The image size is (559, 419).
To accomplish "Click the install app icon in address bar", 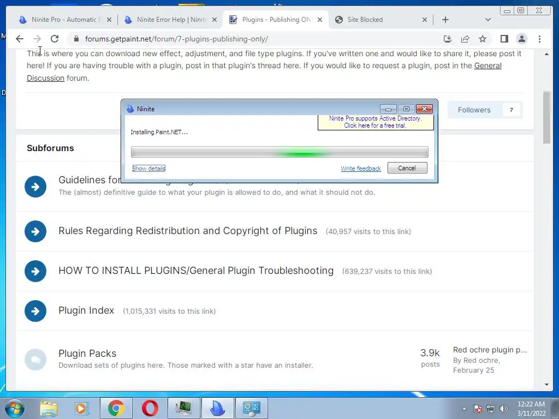I will click(x=448, y=39).
